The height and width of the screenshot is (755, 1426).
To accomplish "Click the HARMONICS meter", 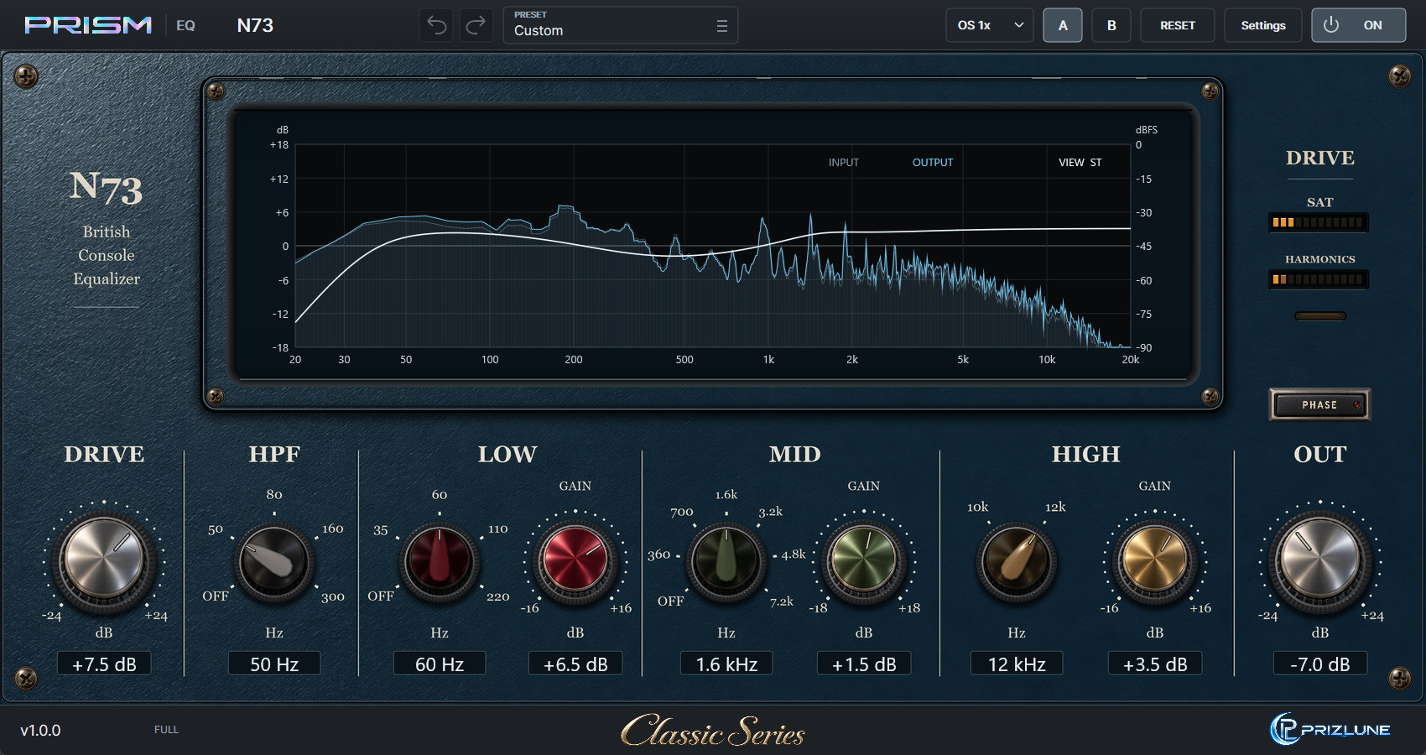I will click(1319, 279).
